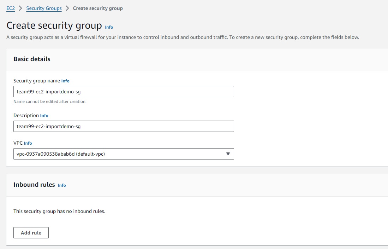Click the Inbound rules section heading
This screenshot has width=388, height=249.
[x=34, y=185]
